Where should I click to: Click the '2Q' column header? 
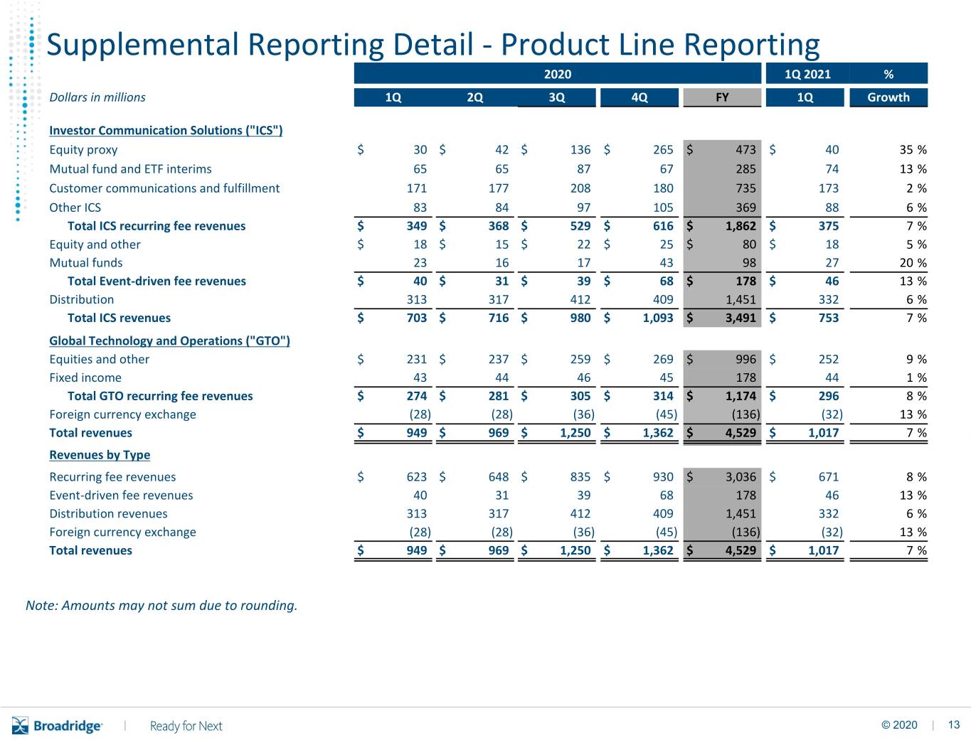pyautogui.click(x=475, y=97)
